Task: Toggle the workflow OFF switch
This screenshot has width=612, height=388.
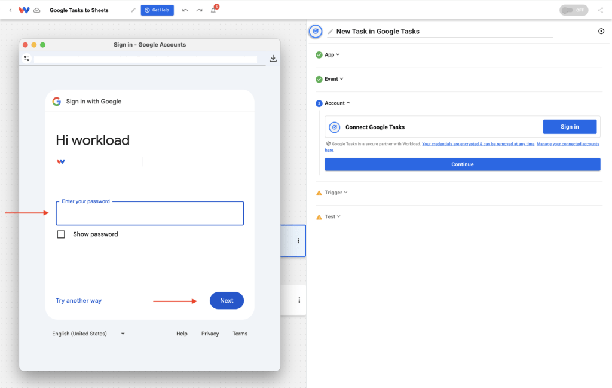Action: pos(573,10)
